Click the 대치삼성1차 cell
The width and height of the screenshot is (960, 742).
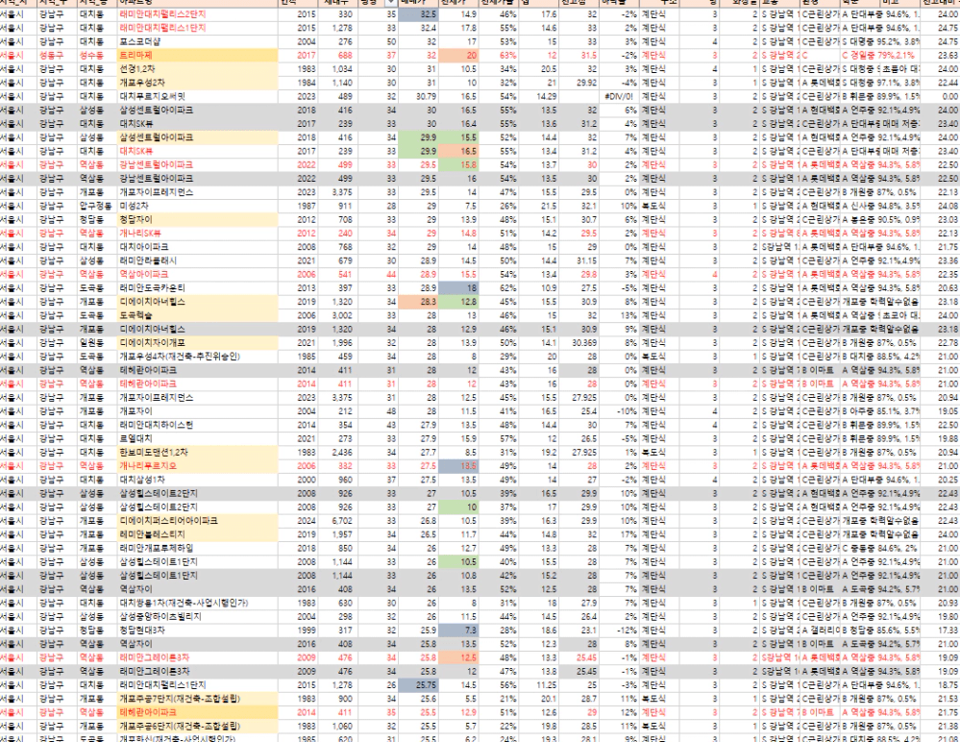coord(198,480)
